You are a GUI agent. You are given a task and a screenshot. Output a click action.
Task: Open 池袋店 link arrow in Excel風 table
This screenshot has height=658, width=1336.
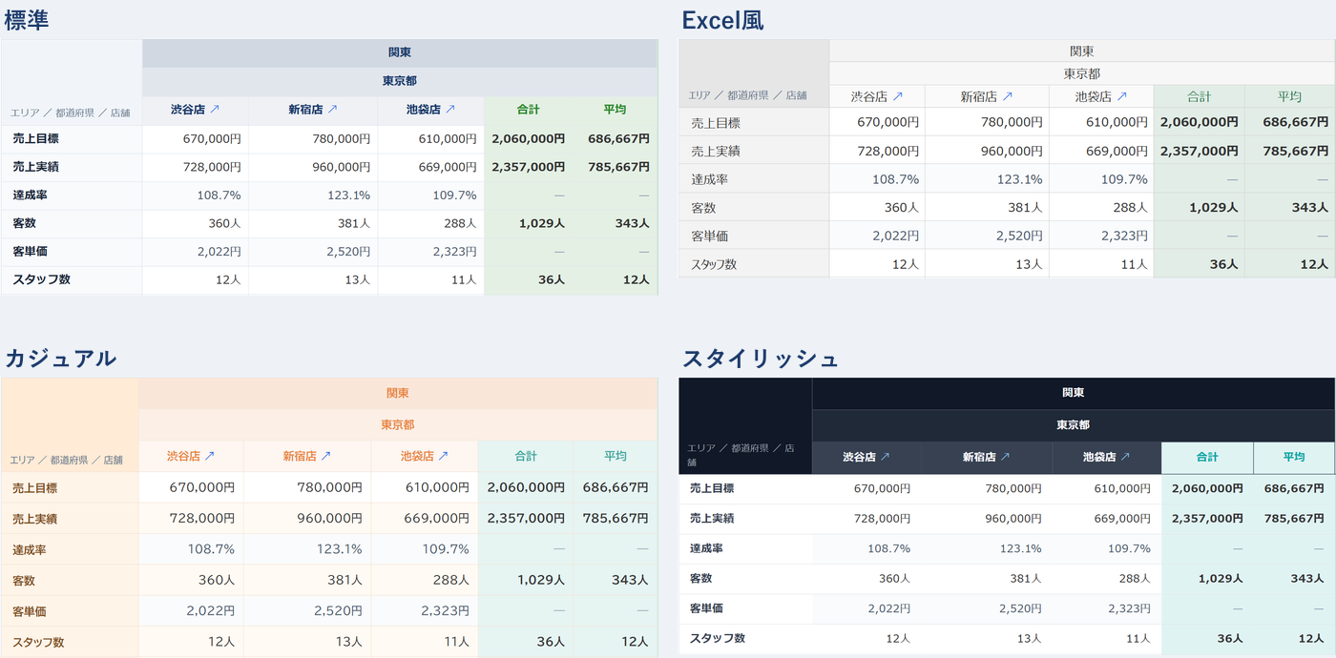click(1122, 96)
